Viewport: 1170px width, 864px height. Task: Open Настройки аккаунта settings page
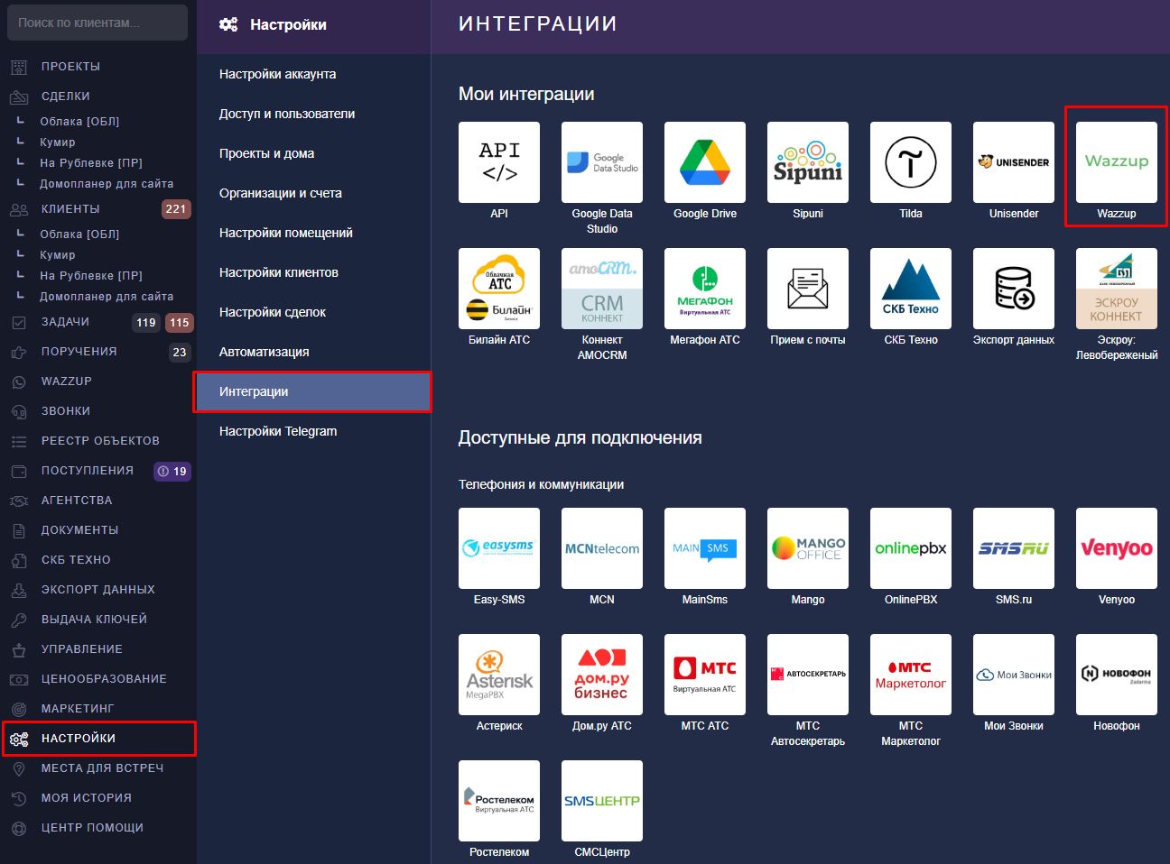(x=313, y=74)
